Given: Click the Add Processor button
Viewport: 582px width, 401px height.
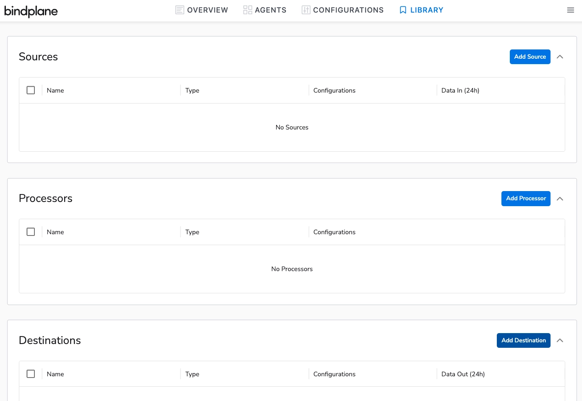Looking at the screenshot, I should coord(526,198).
